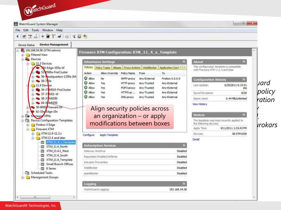Click the 11.3 Devices folder icon
The width and height of the screenshot is (281, 210).
click(x=33, y=63)
